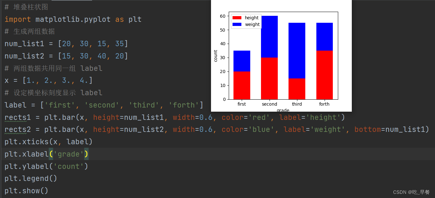Click the blue bar segment above 'second'
Image resolution: width=435 pixels, height=198 pixels.
pos(269,37)
